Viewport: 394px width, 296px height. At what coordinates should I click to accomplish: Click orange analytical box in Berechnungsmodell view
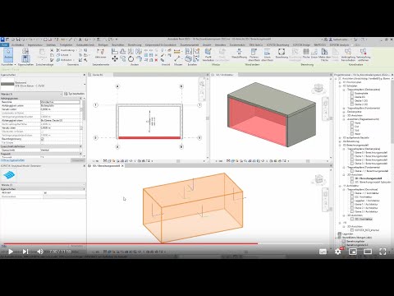click(193, 207)
